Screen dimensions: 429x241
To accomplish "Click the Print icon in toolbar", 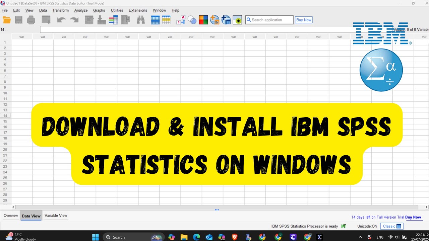I will [x=31, y=20].
